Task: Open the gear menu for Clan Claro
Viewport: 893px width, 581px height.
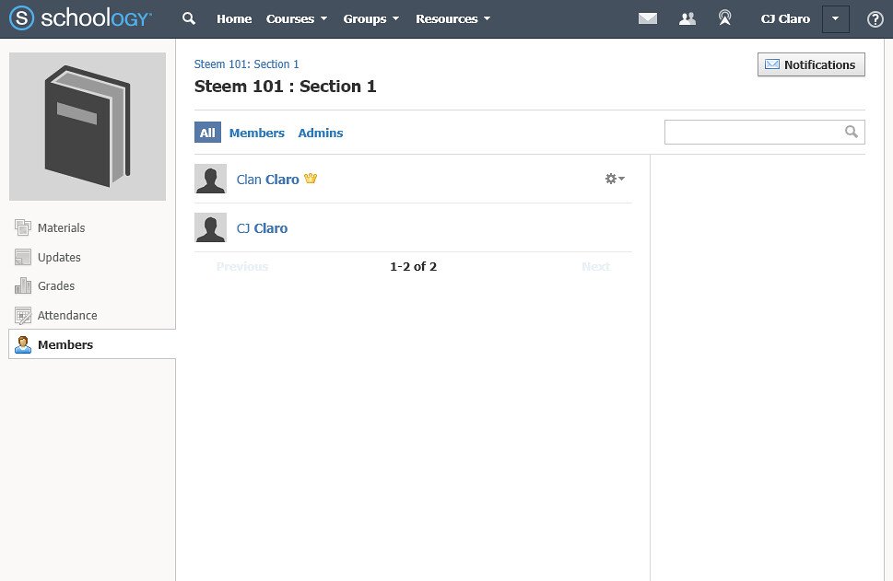Action: 615,179
